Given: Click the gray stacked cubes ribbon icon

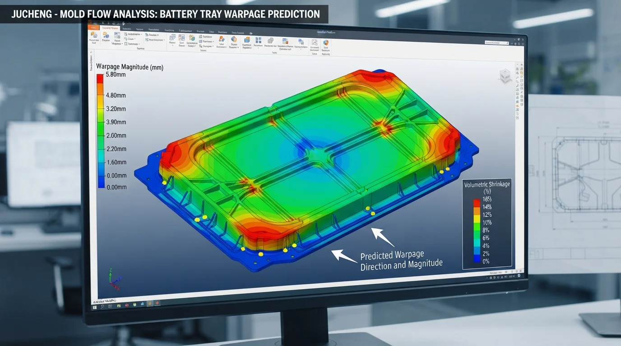Looking at the screenshot, I should tap(270, 40).
